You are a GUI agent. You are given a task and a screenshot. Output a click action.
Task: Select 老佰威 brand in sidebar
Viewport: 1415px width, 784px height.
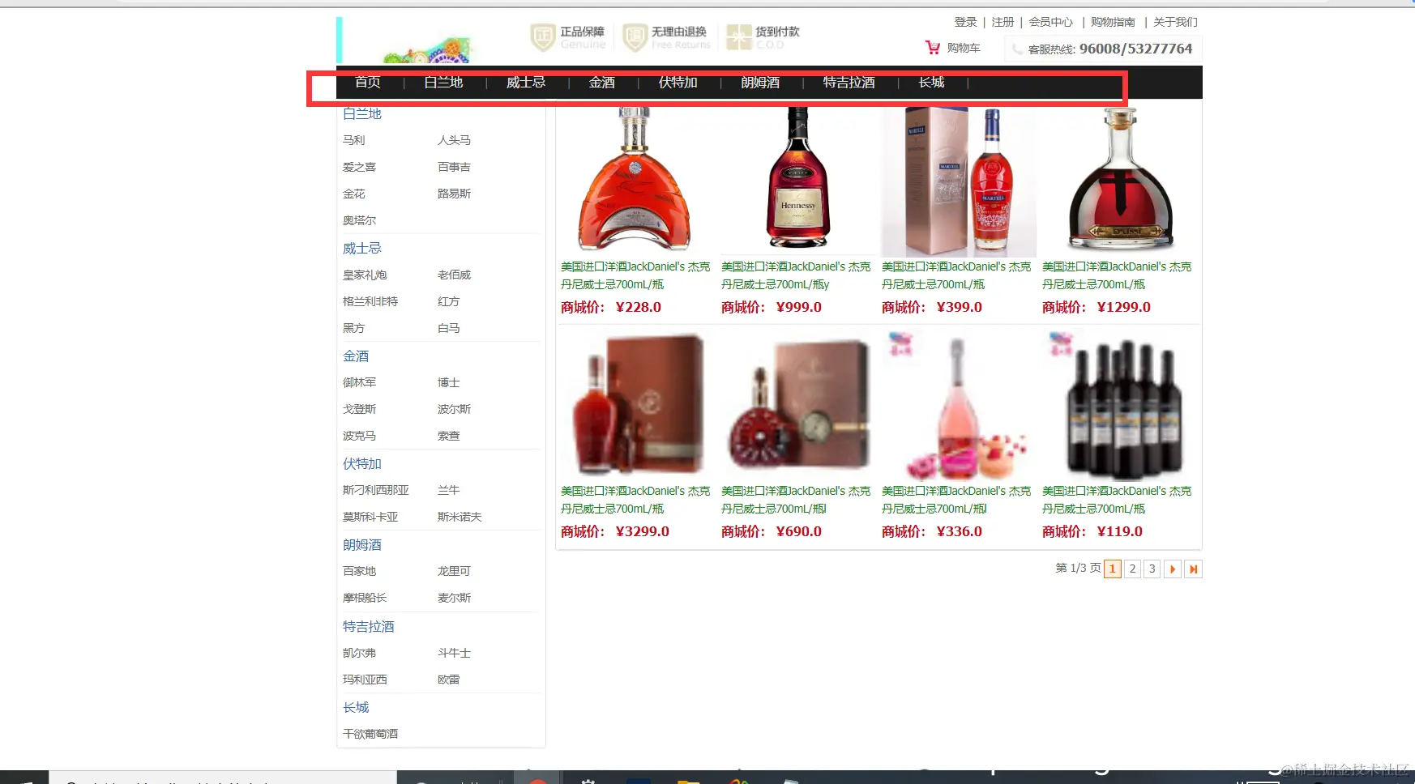pos(454,275)
